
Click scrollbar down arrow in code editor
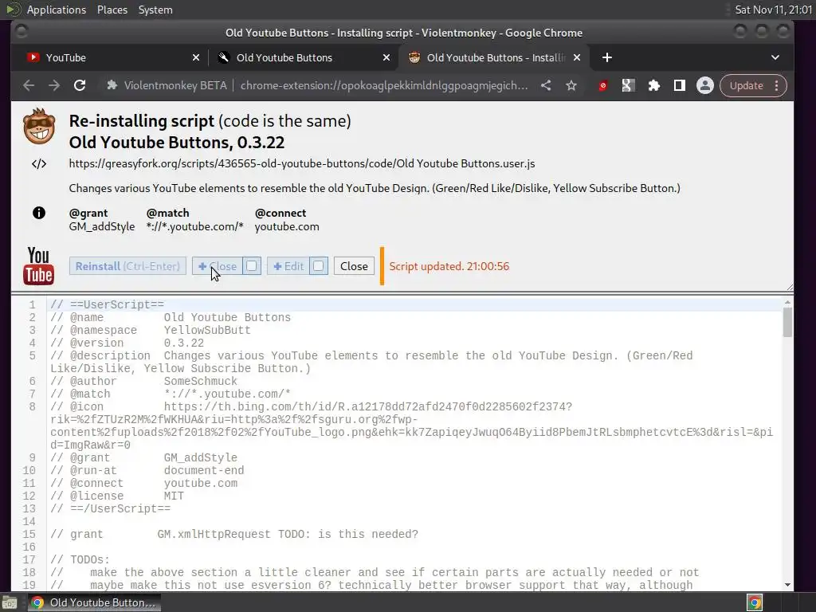coord(787,585)
